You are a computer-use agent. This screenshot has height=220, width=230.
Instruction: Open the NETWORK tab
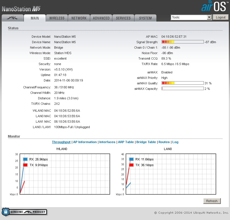(79, 18)
